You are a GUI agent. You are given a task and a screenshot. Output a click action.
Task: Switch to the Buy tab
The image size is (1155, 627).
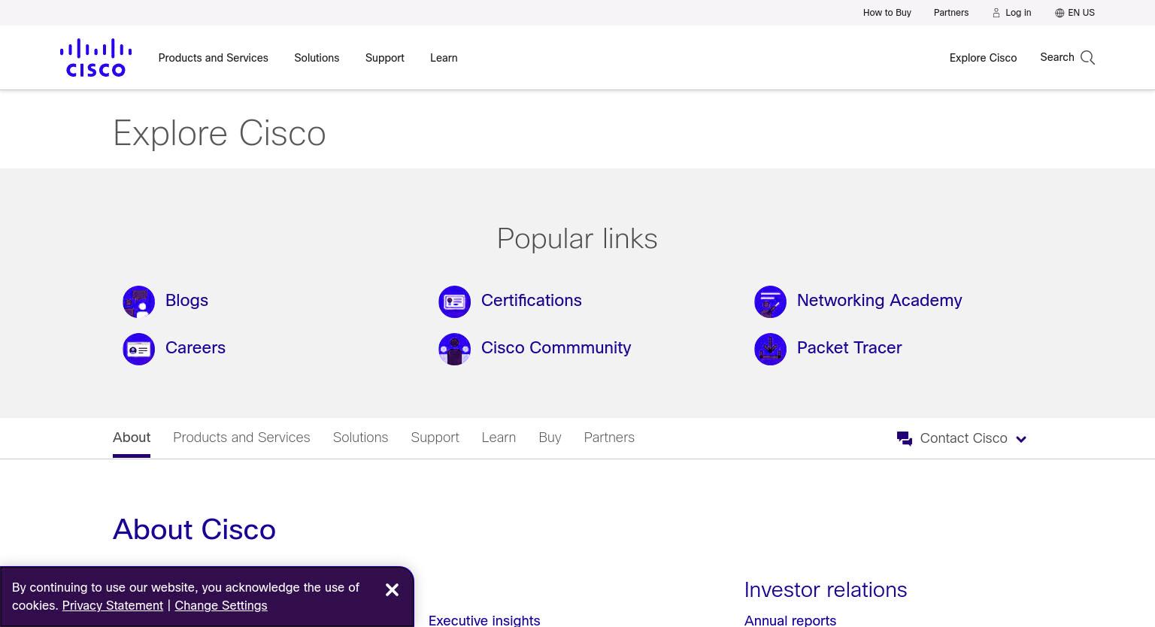[x=550, y=438]
